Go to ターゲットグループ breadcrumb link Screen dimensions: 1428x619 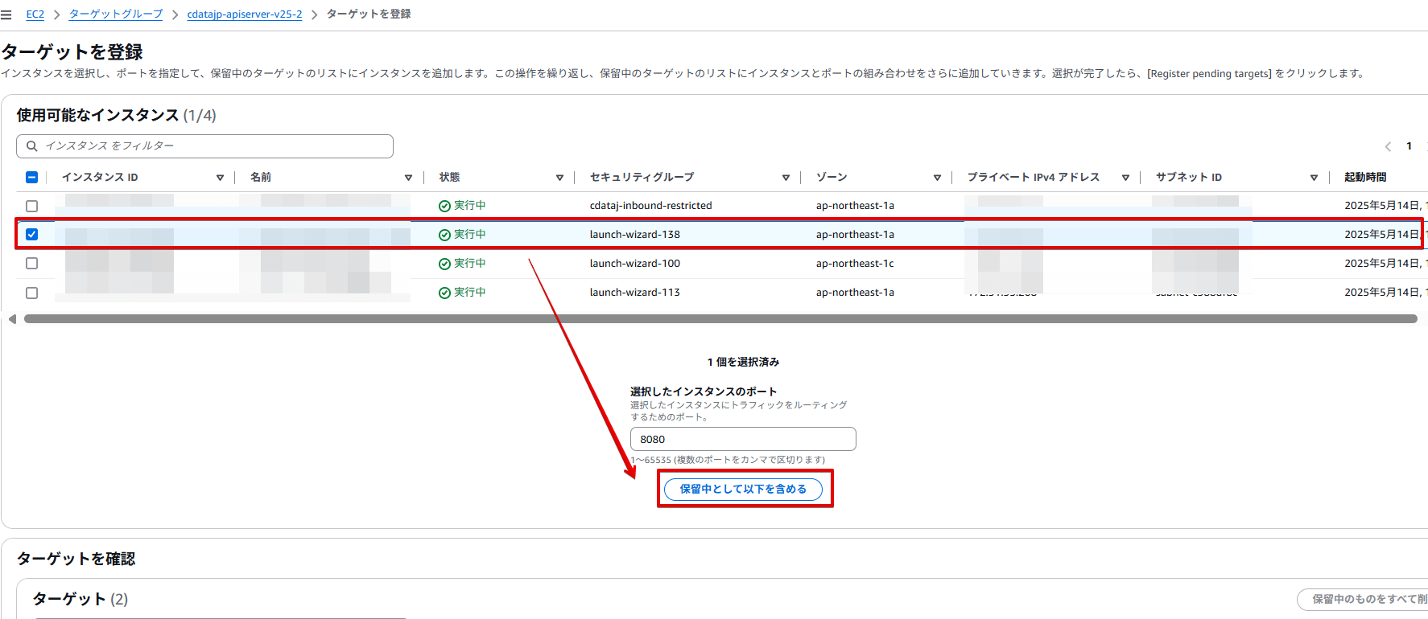click(116, 14)
